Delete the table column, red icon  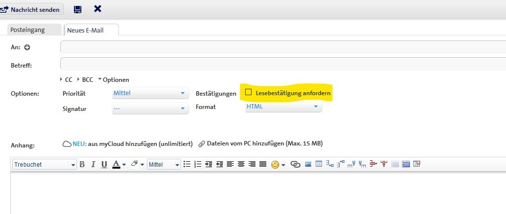[384, 164]
